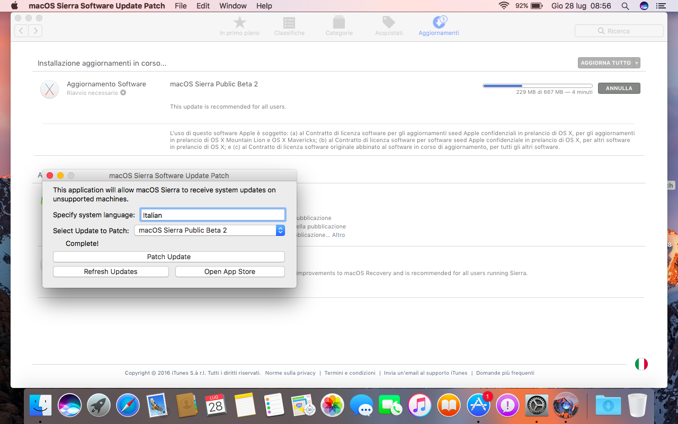Viewport: 678px width, 424px height.
Task: Launch Siri from the Dock
Action: point(70,406)
